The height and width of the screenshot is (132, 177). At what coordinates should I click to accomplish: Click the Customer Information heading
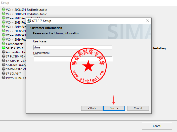tap(46, 28)
